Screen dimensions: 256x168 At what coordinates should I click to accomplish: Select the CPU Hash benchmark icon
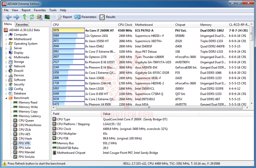pos(15,139)
